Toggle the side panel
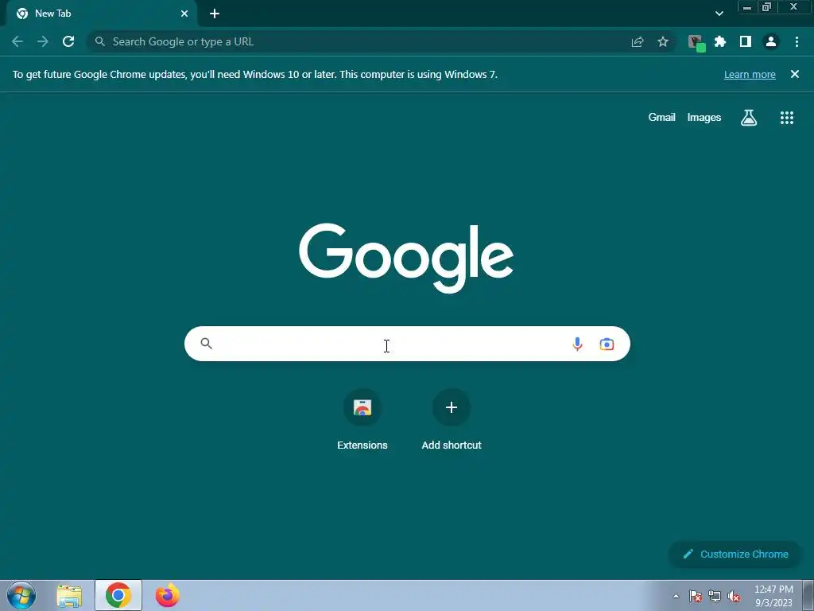Screen dimensions: 814x611 coord(746,41)
